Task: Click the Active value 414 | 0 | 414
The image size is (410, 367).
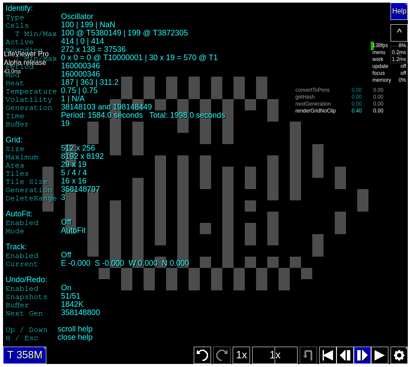Action: 82,41
